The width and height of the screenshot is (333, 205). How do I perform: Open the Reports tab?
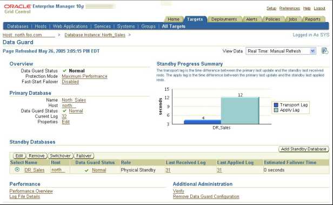(x=312, y=19)
